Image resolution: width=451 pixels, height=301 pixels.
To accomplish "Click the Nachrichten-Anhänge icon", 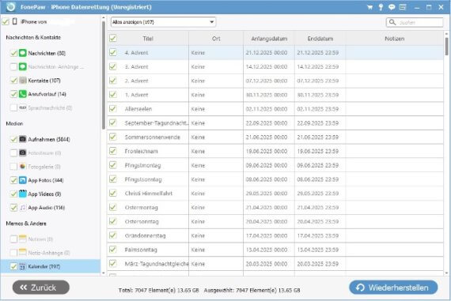I will coord(23,66).
